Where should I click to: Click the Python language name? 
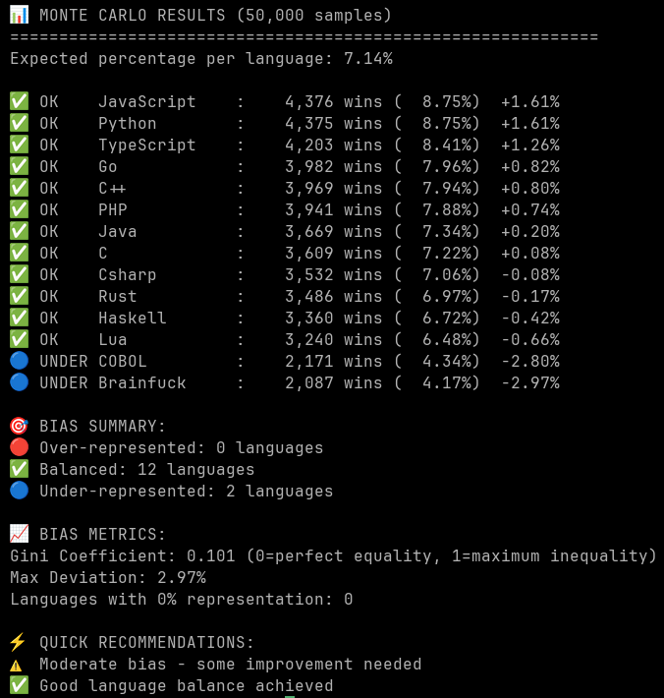pyautogui.click(x=128, y=123)
